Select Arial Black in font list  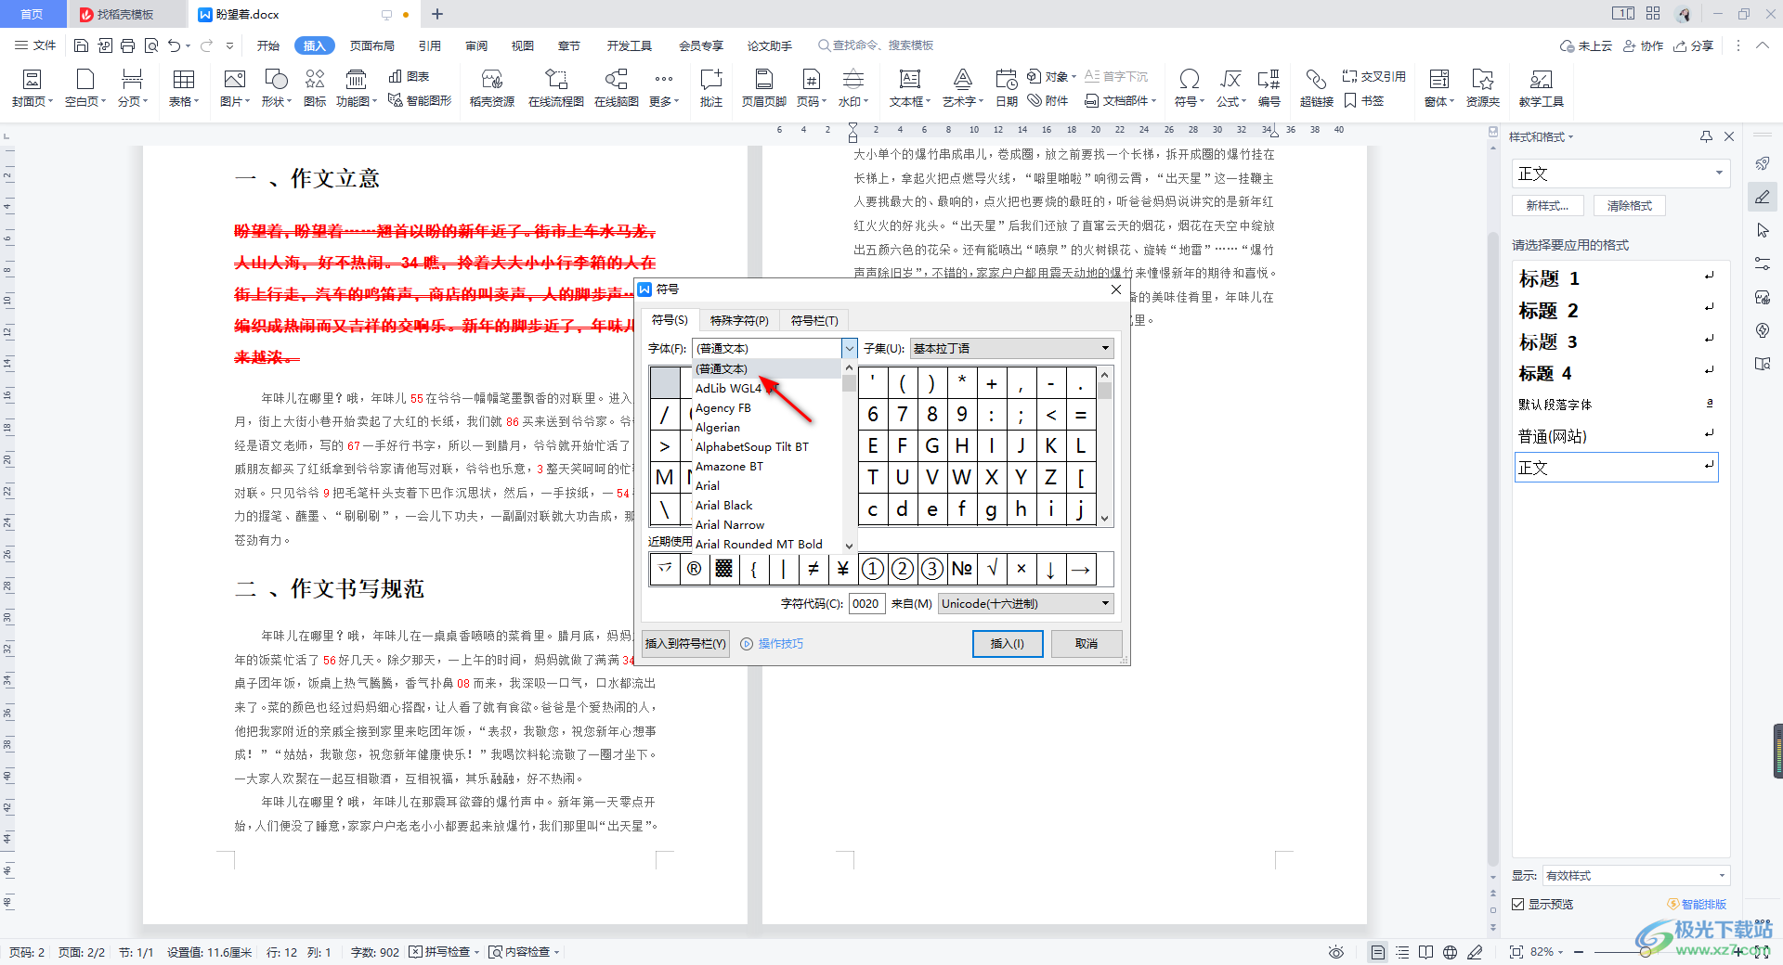[724, 505]
